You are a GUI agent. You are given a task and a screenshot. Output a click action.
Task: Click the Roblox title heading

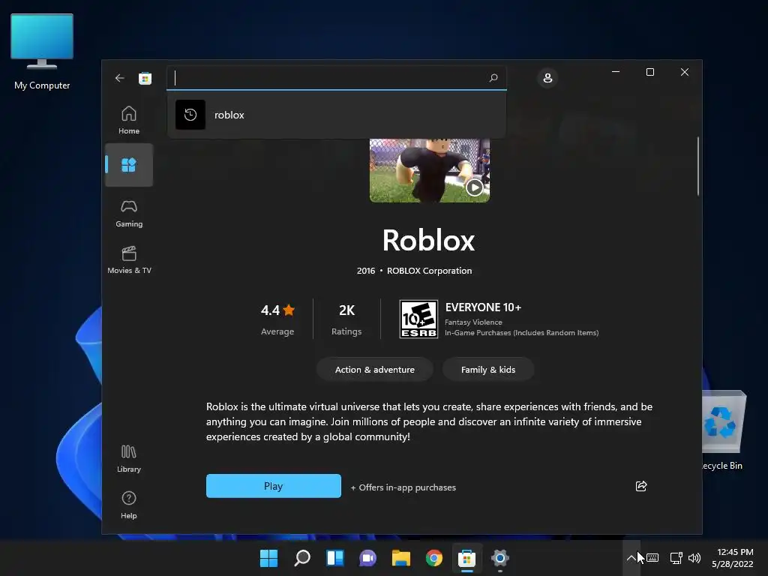click(x=428, y=240)
